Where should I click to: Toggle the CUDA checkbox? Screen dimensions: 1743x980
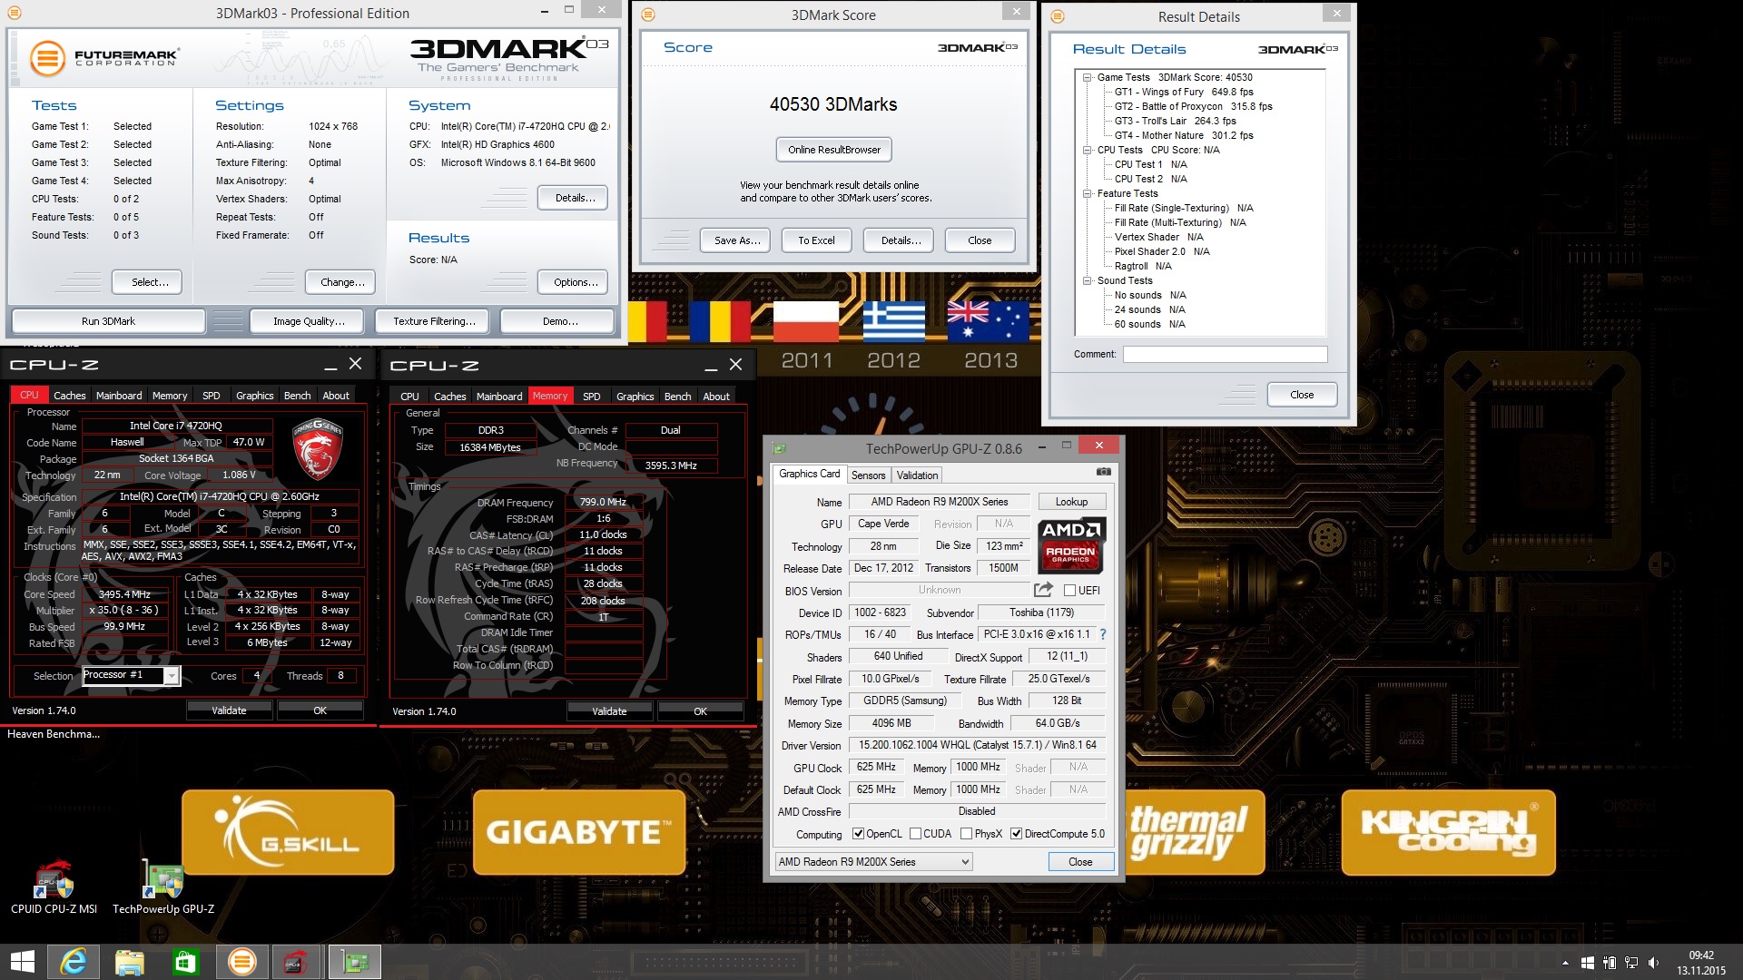pos(915,834)
